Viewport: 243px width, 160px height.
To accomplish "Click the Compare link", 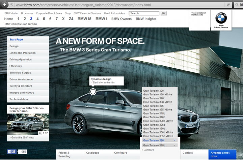I will pos(148,150).
